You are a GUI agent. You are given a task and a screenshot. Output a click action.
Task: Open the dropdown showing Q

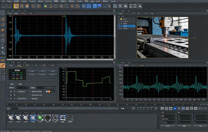coord(22,87)
